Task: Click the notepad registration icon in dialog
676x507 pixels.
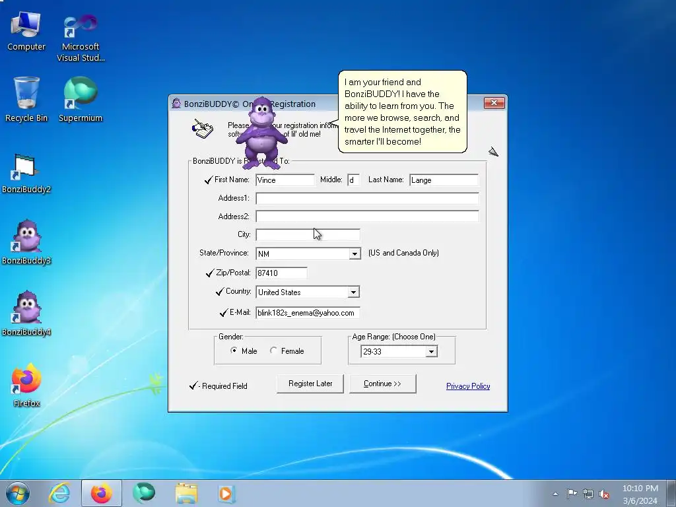Action: 202,129
